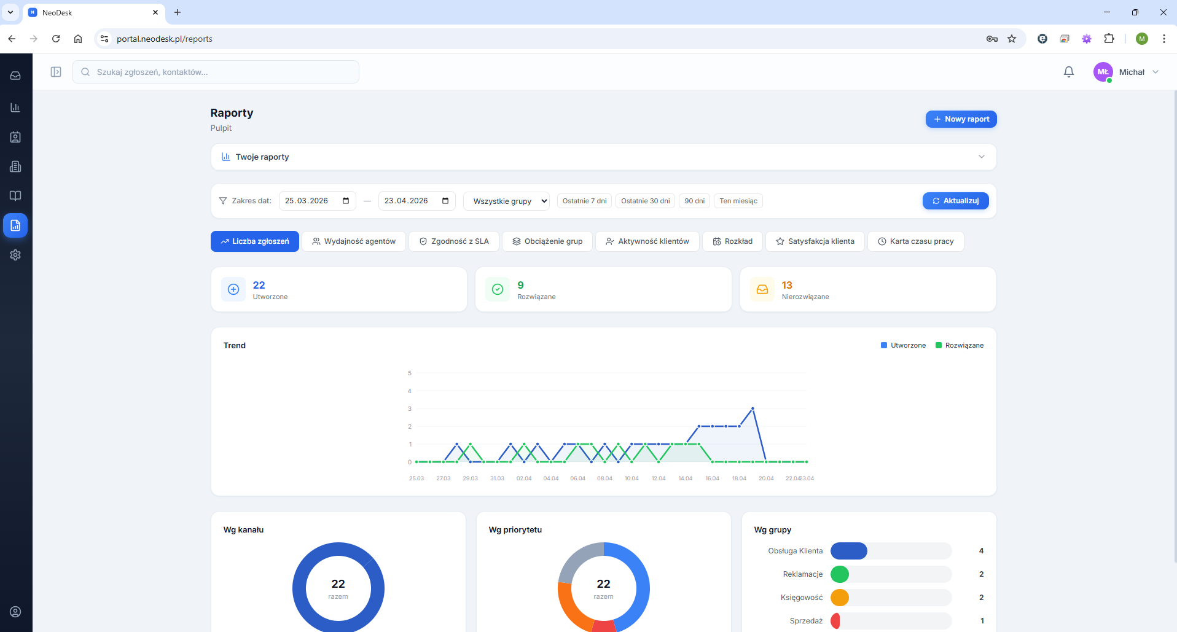Click the browser home icon
The width and height of the screenshot is (1177, 632).
tap(78, 39)
